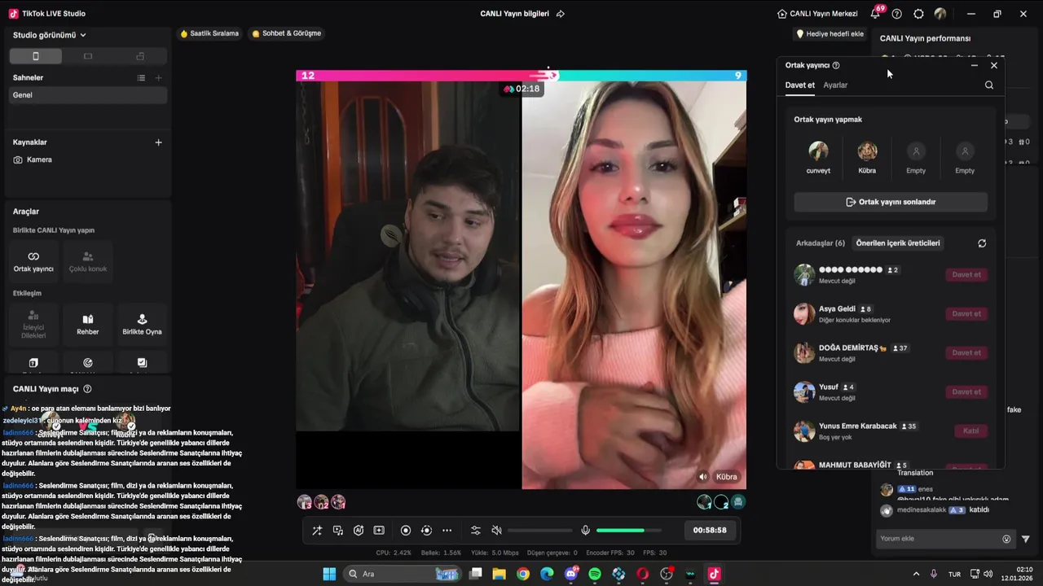Open the AI tool icon
This screenshot has height=586, width=1043.
pos(359,531)
